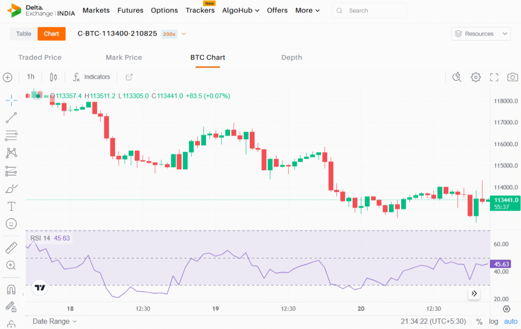Image resolution: width=521 pixels, height=329 pixels.
Task: Expand the Resources dropdown
Action: (x=480, y=34)
